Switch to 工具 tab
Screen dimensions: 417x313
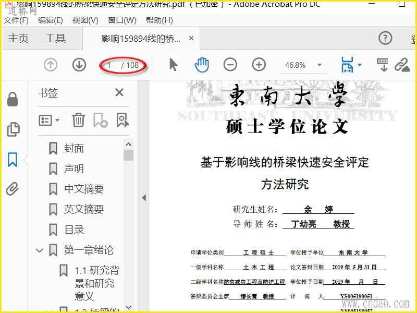point(55,38)
